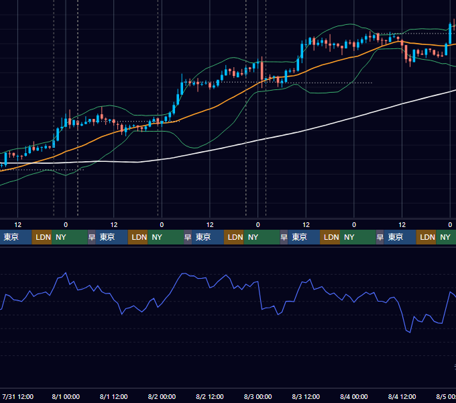The width and height of the screenshot is (456, 403).
Task: Select the 早 early-session block after 8/4 00:00
Action: (x=380, y=237)
